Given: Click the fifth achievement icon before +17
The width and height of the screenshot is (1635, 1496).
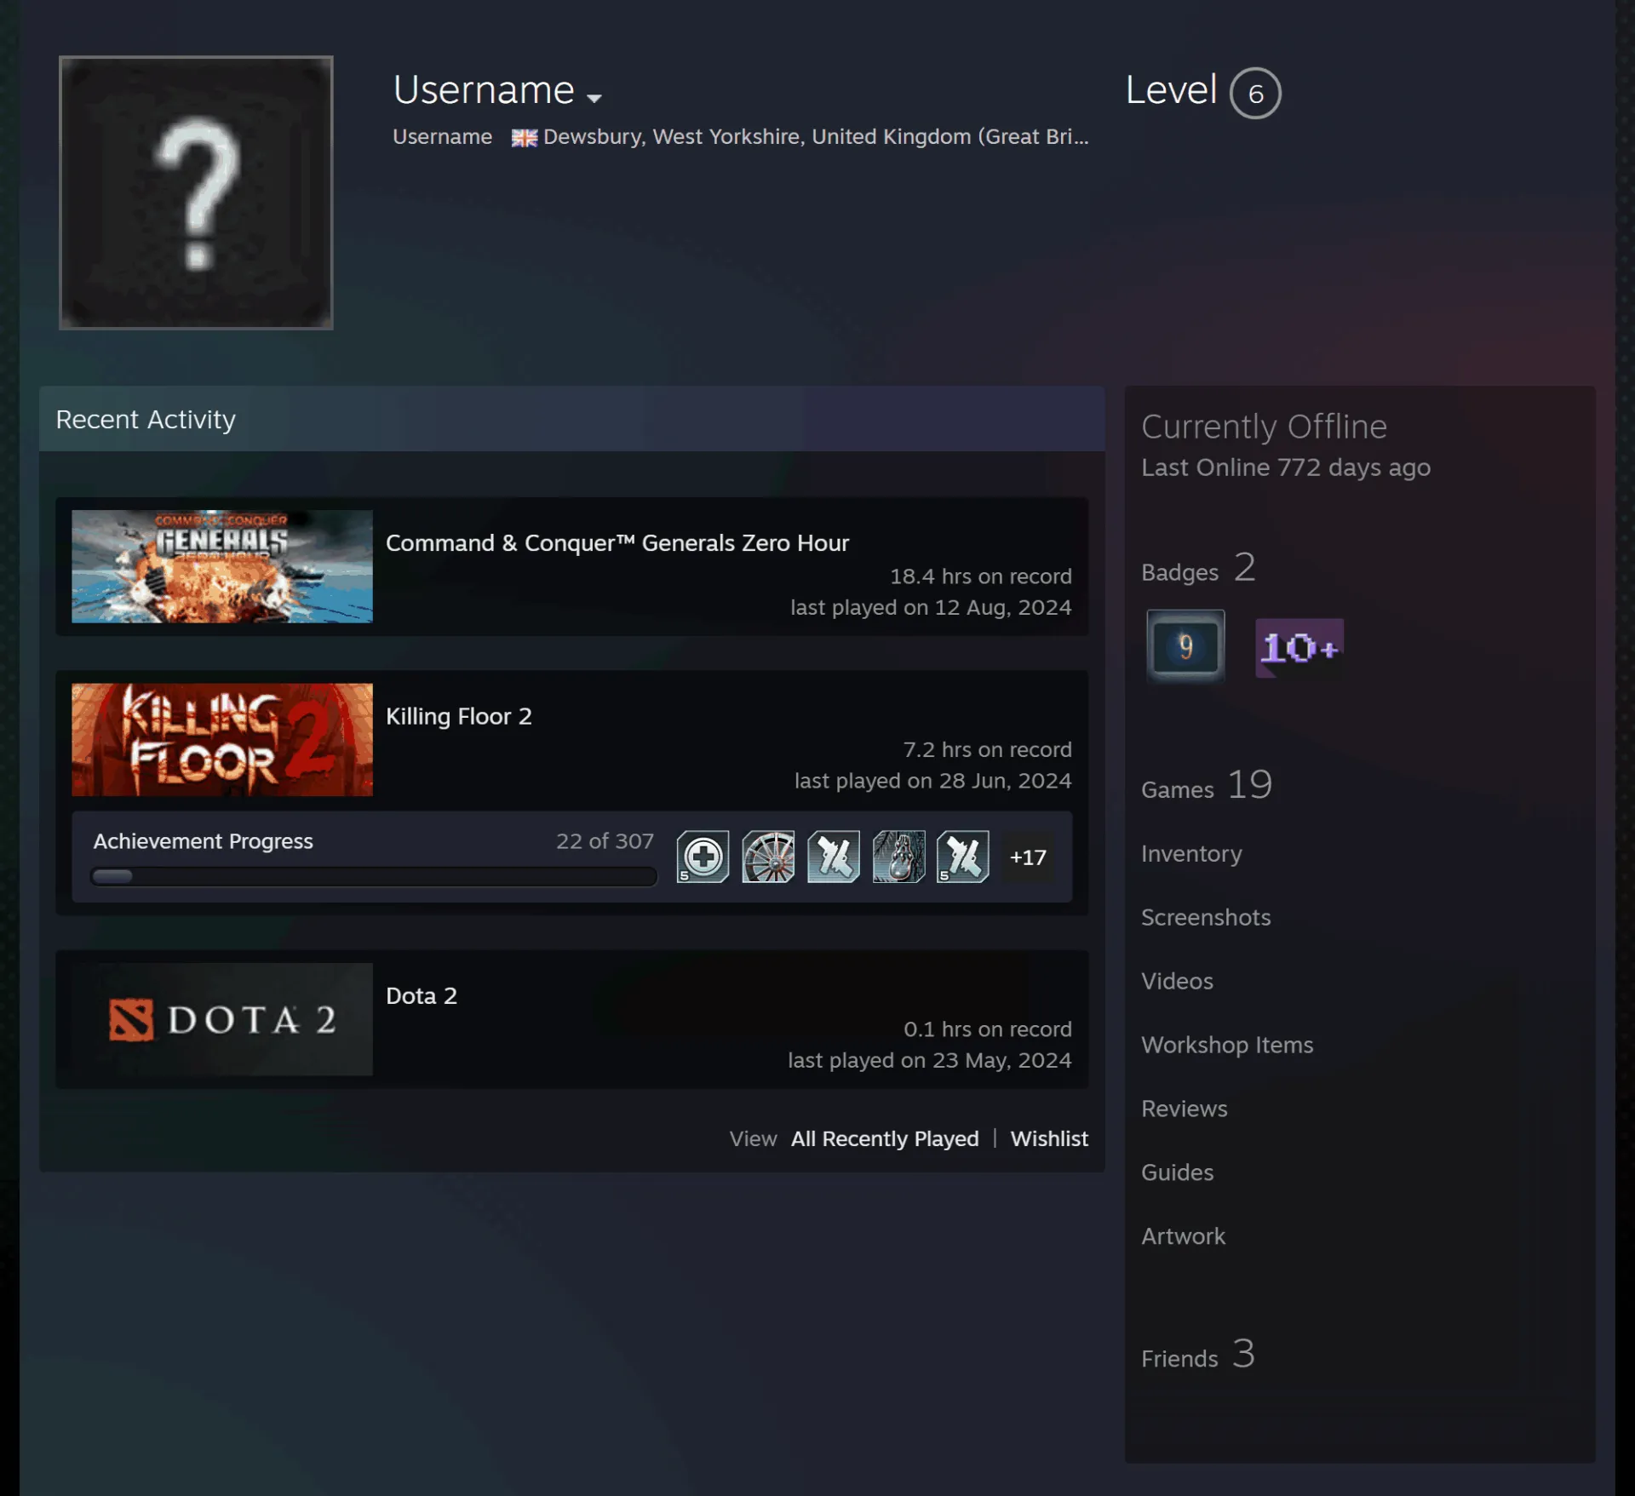Looking at the screenshot, I should click(x=963, y=857).
